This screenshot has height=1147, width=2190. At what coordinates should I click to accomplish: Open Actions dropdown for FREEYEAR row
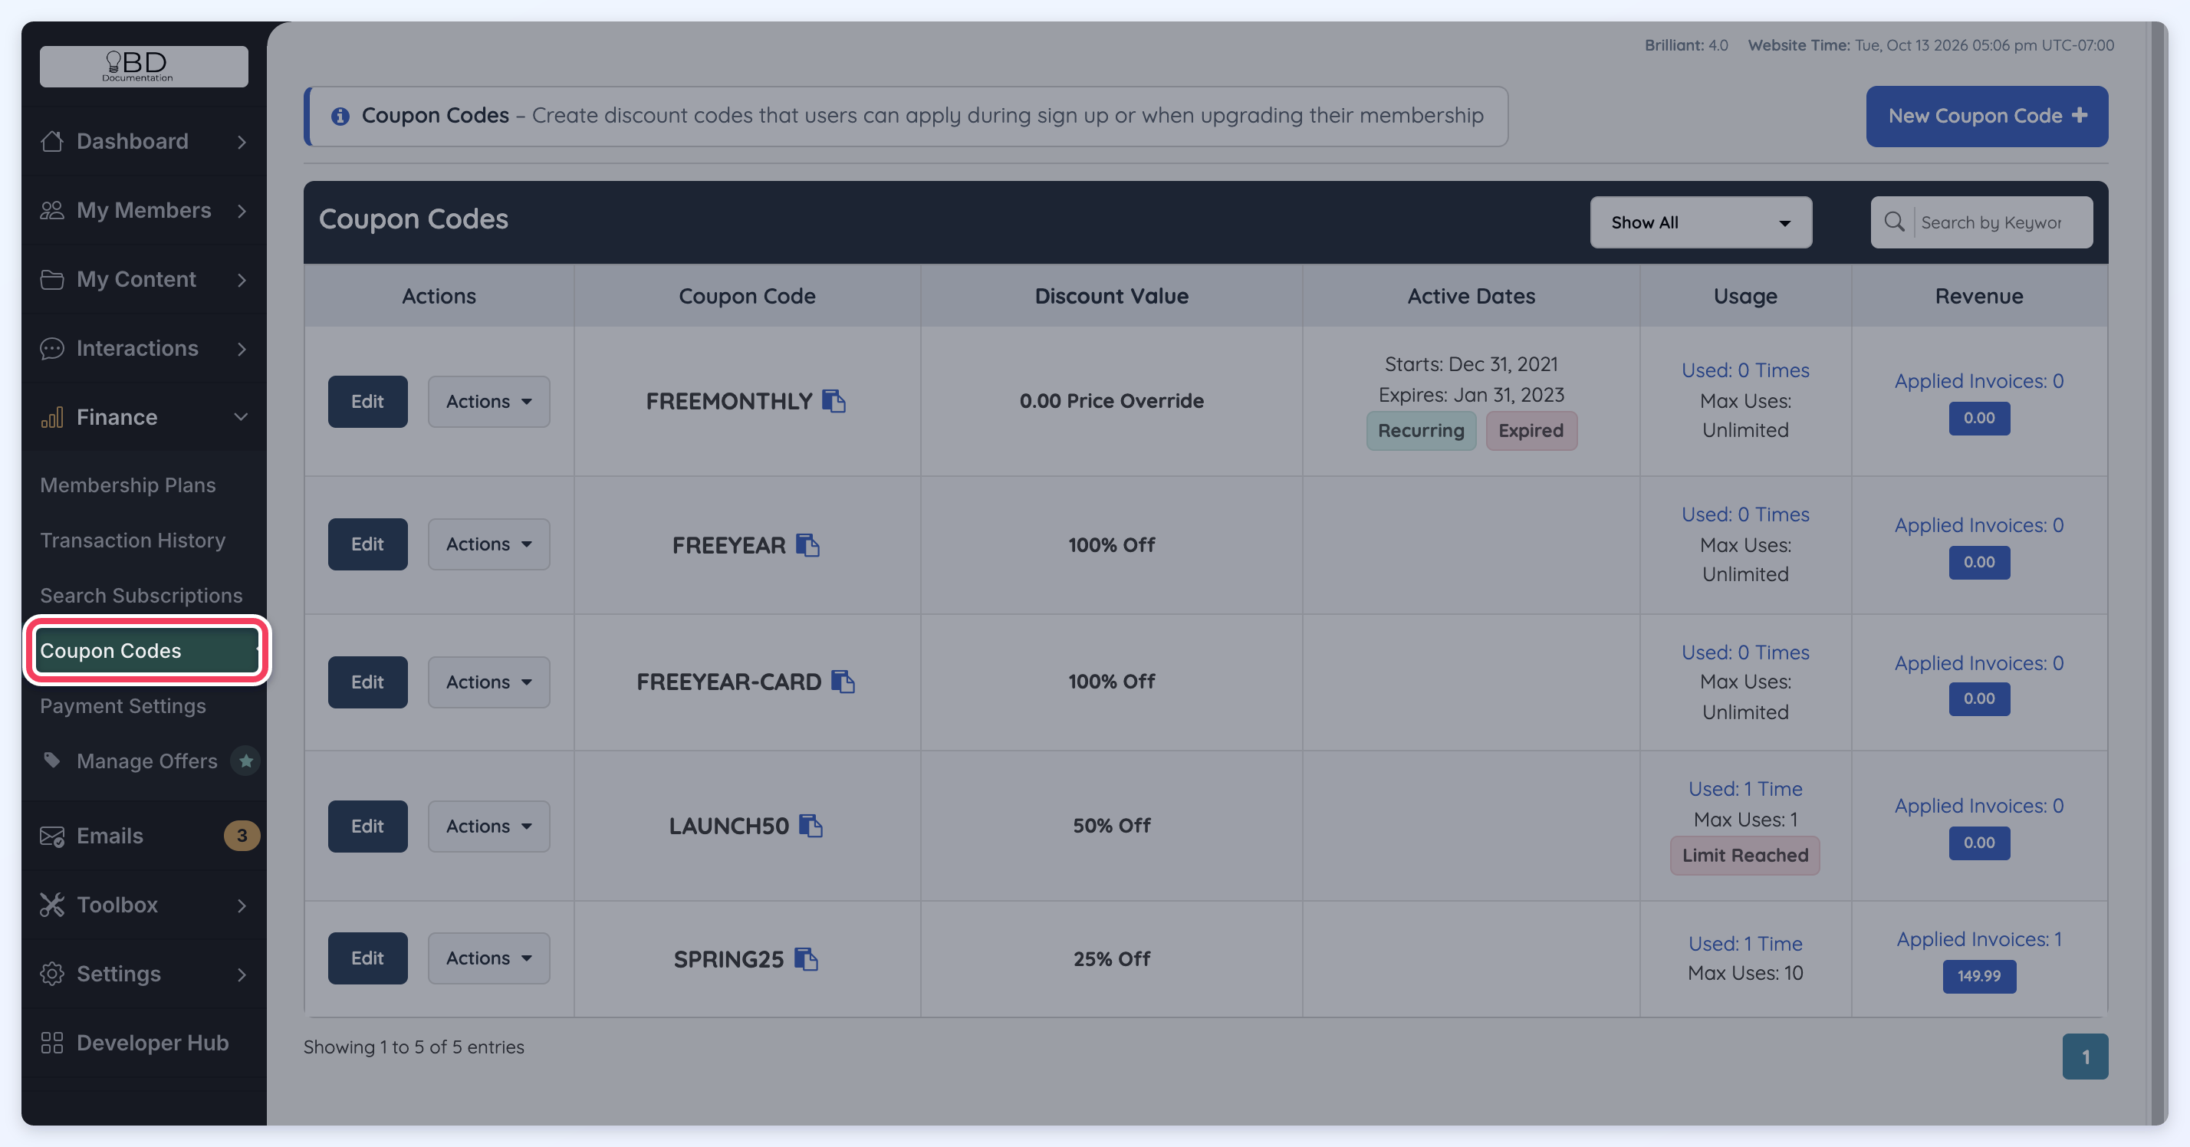click(489, 544)
